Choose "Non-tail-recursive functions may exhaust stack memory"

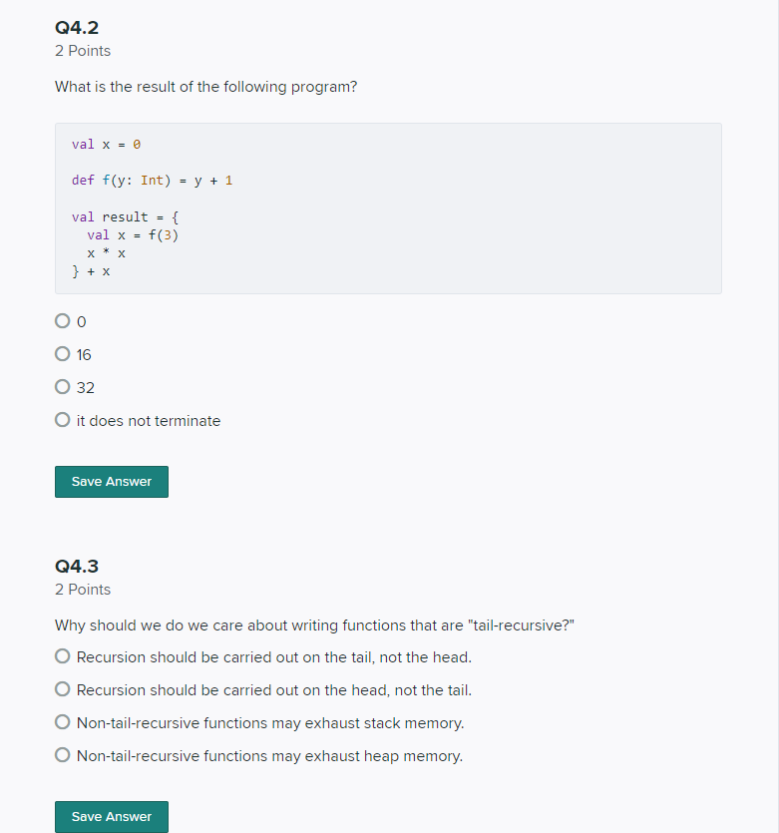pyautogui.click(x=63, y=721)
